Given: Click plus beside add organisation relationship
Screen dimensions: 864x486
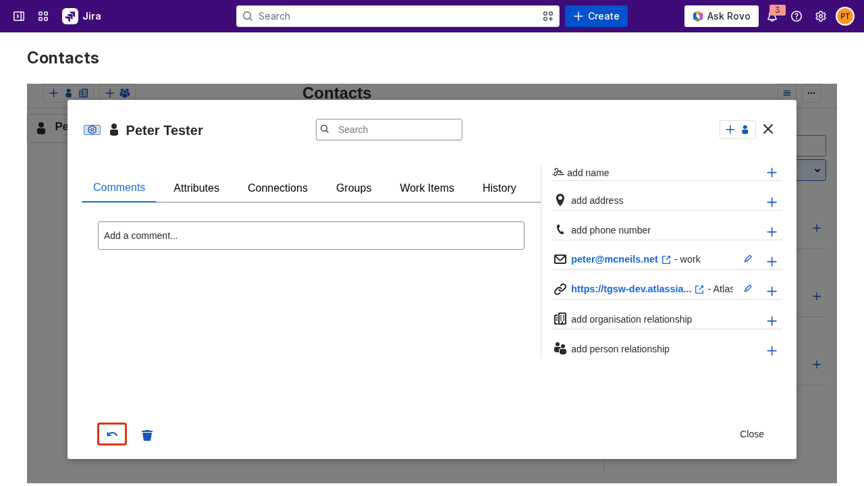Looking at the screenshot, I should coord(772,321).
